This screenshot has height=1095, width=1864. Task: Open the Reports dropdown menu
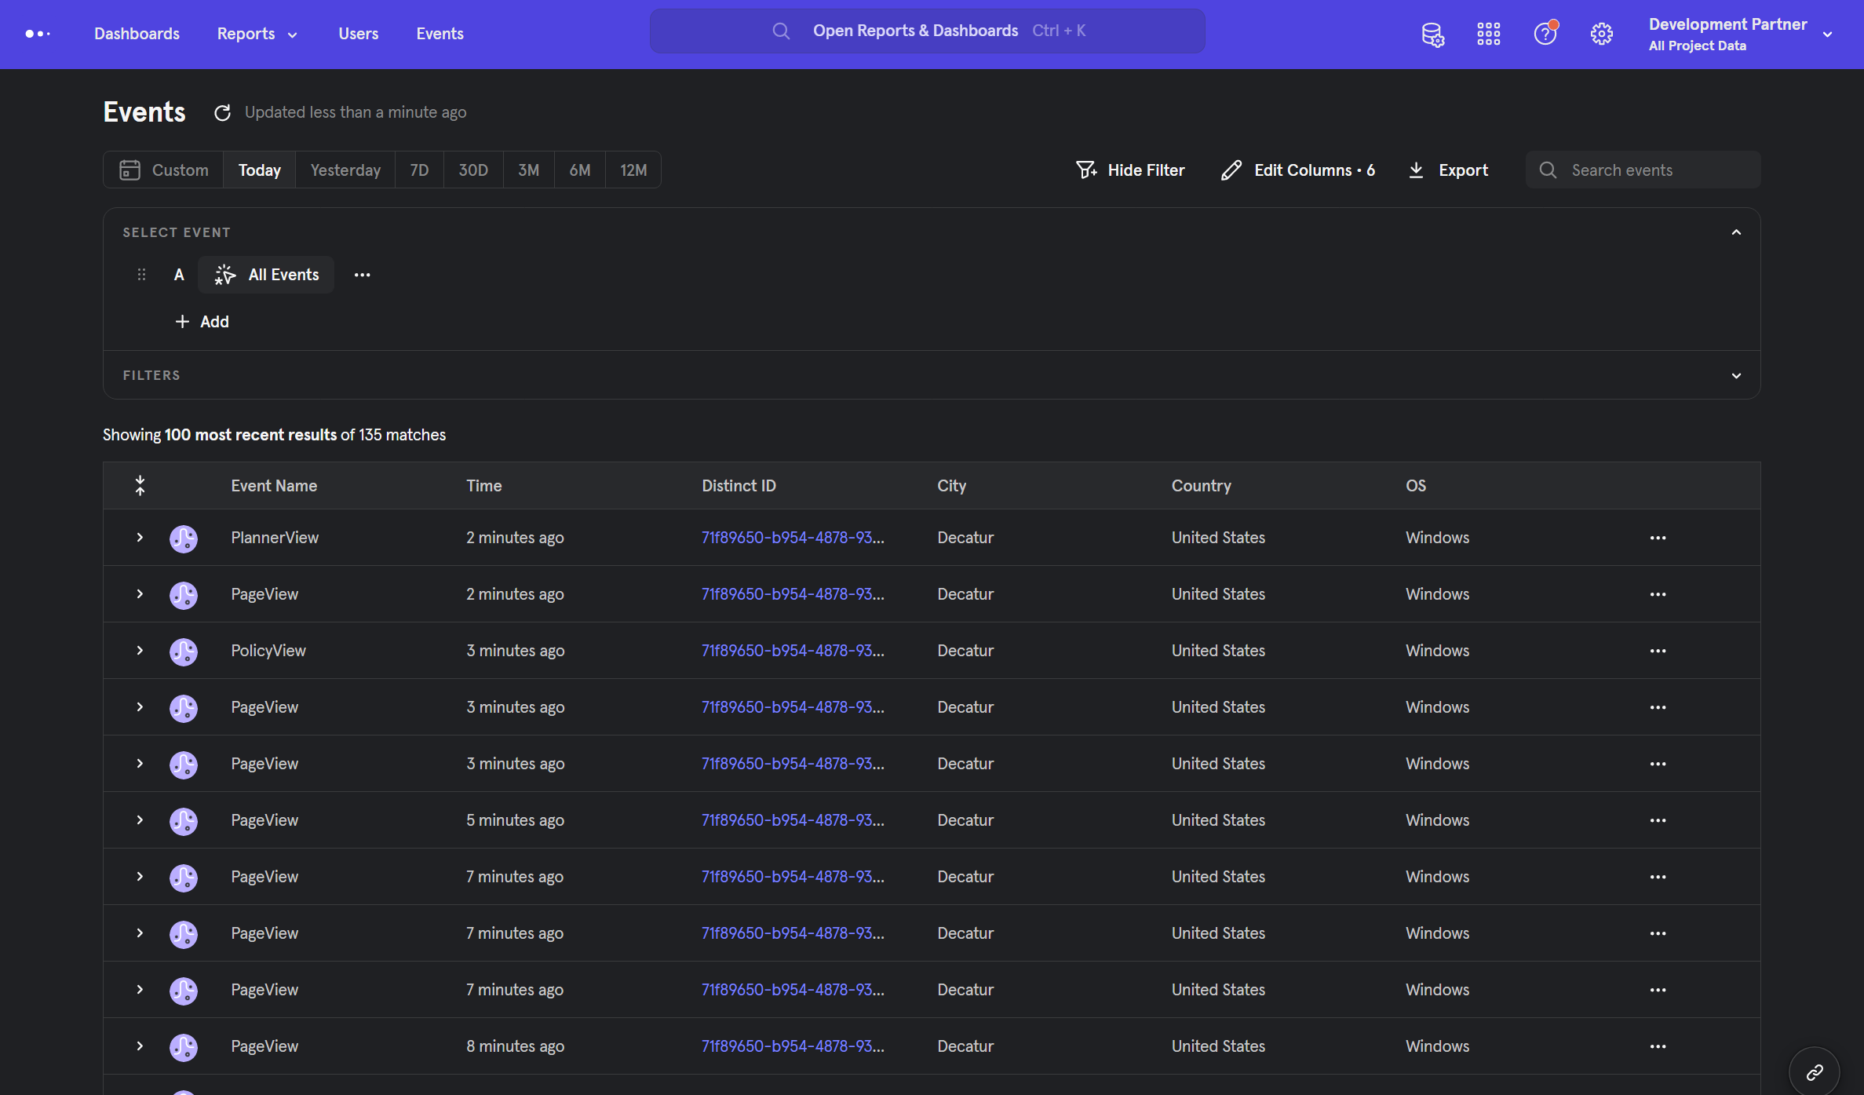click(x=257, y=34)
